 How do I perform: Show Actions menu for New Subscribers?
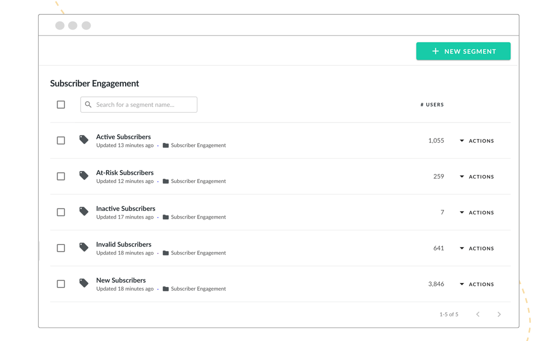(476, 284)
